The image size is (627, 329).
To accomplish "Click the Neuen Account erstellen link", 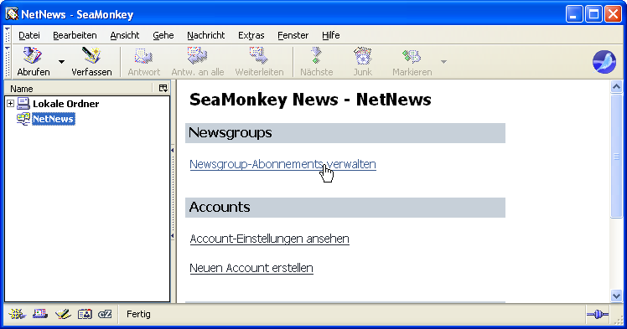I will click(x=251, y=268).
